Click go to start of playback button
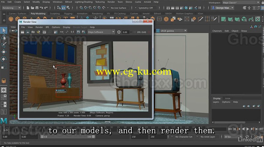Image resolution: width=264 pixels, height=147 pixels. [x=230, y=129]
